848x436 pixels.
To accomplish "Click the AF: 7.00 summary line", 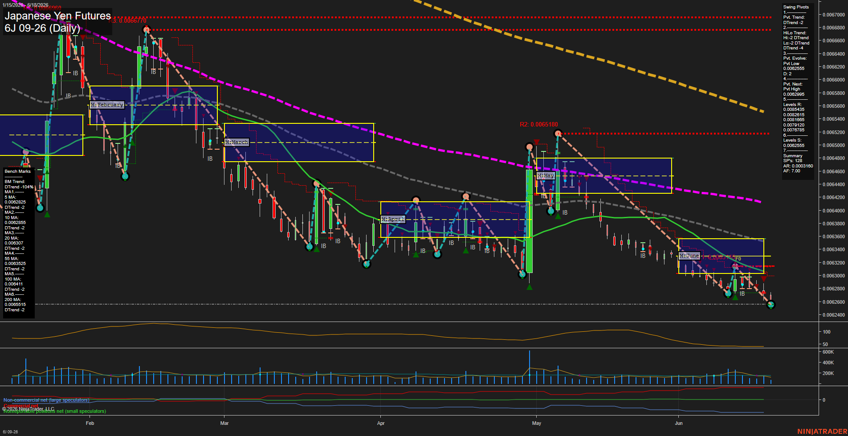I will [x=792, y=171].
